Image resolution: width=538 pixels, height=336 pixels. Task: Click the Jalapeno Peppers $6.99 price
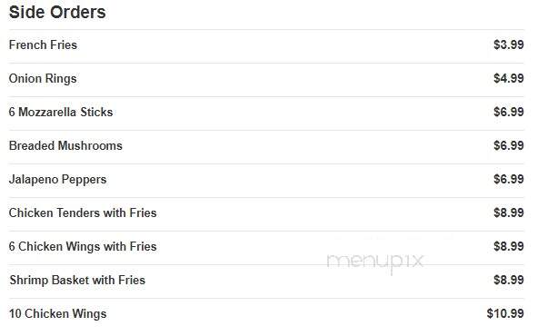pyautogui.click(x=509, y=179)
